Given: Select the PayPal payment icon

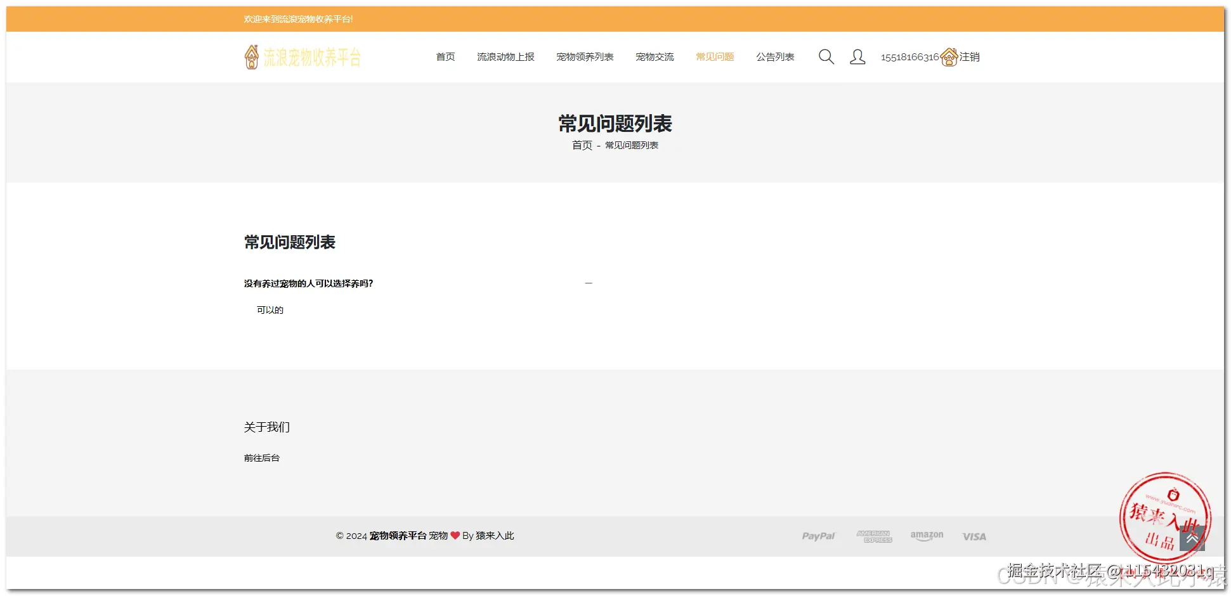Looking at the screenshot, I should (818, 536).
